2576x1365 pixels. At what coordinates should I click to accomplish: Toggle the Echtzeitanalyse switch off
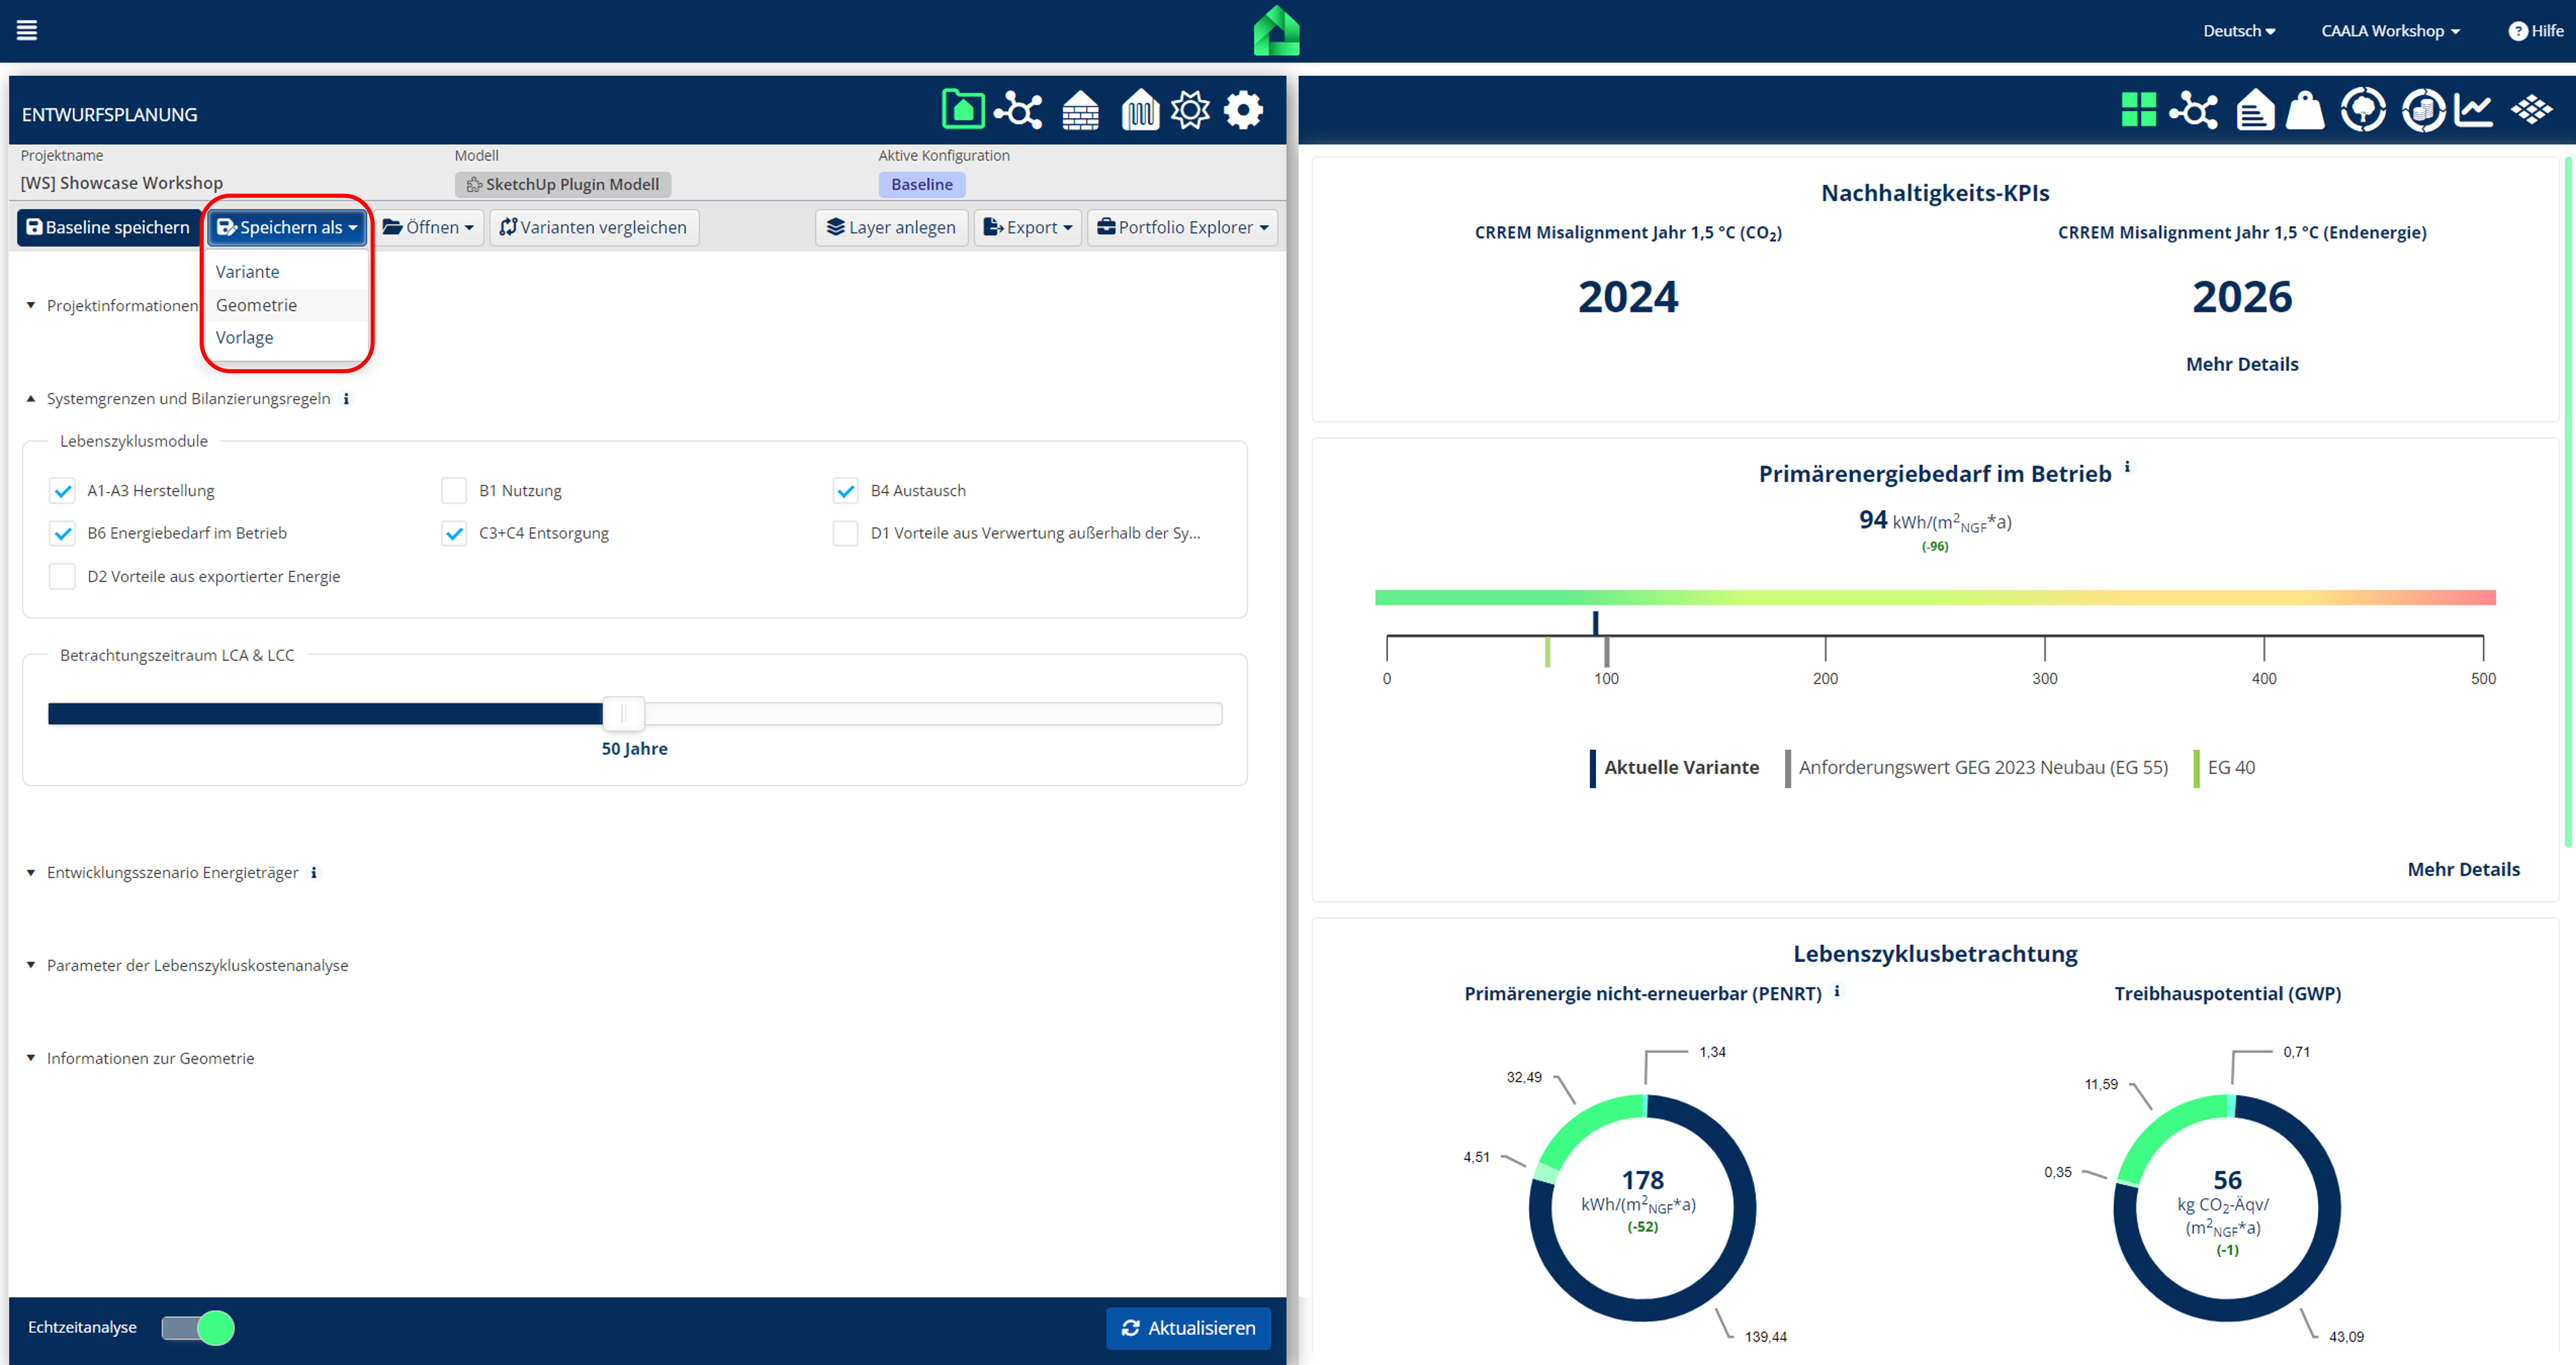(198, 1327)
